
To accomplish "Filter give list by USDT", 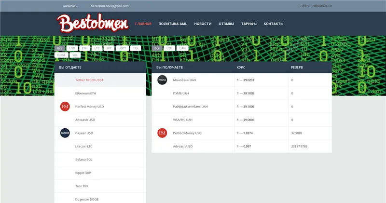I will click(123, 48).
